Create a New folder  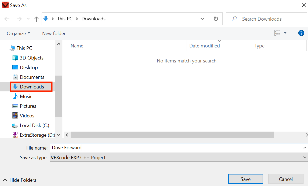(x=54, y=34)
